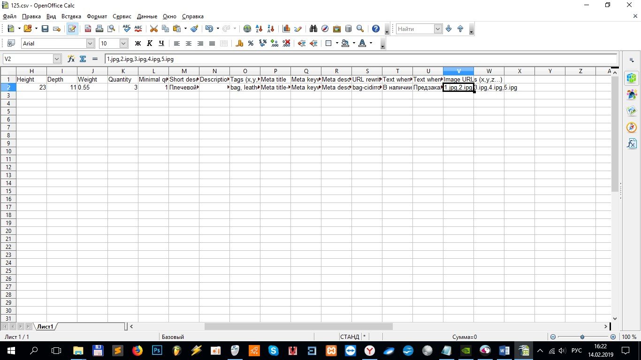Align cell contents to the left

[x=177, y=43]
